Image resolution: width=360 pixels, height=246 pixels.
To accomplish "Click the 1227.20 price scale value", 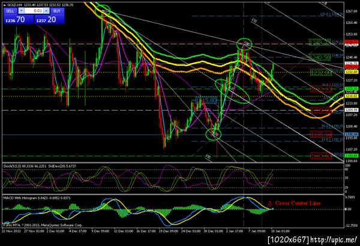I will (x=351, y=80).
